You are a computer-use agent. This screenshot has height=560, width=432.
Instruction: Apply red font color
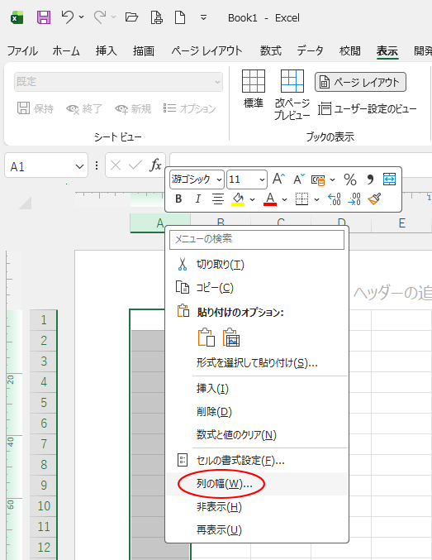(x=270, y=199)
